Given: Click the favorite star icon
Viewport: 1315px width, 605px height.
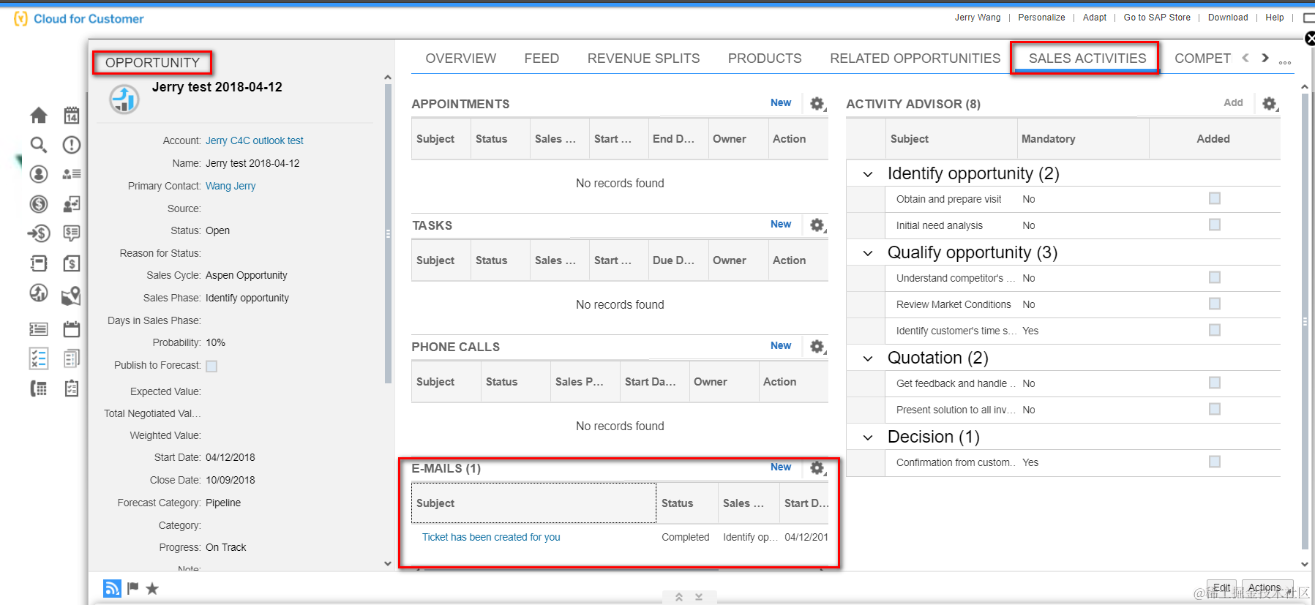Looking at the screenshot, I should (x=152, y=588).
